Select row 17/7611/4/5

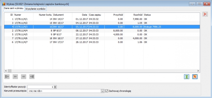click(102, 34)
